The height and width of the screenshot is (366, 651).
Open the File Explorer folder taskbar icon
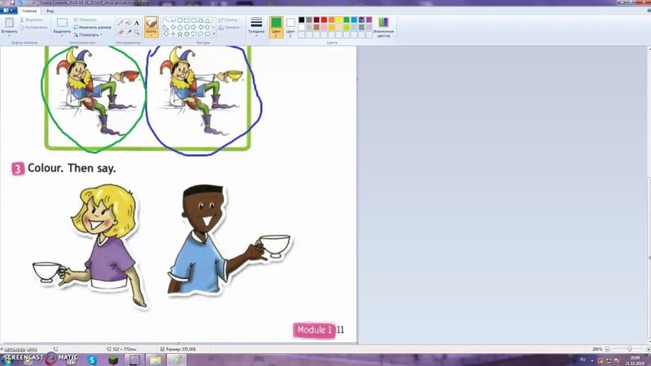pyautogui.click(x=155, y=359)
